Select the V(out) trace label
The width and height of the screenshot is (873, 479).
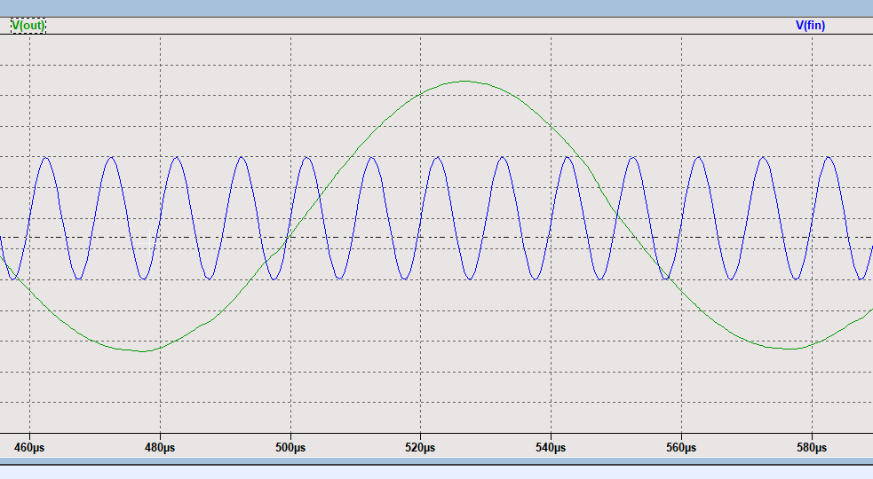click(28, 26)
